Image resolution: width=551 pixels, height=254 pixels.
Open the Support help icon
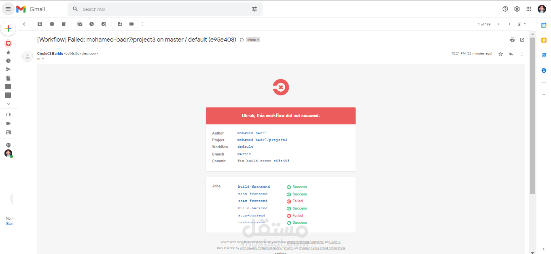tap(505, 9)
